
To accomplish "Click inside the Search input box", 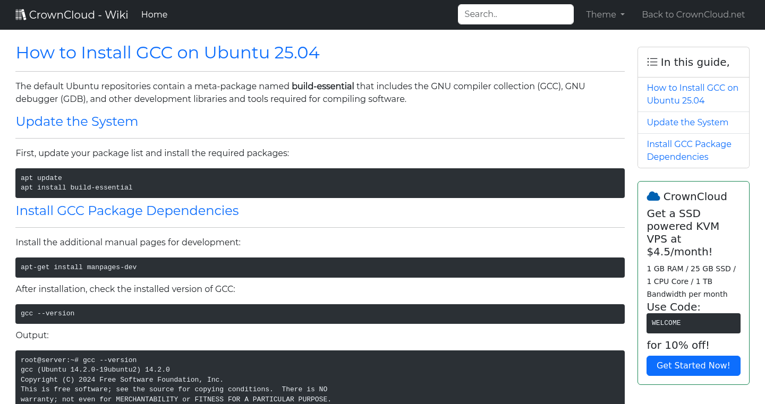I will 515,14.
